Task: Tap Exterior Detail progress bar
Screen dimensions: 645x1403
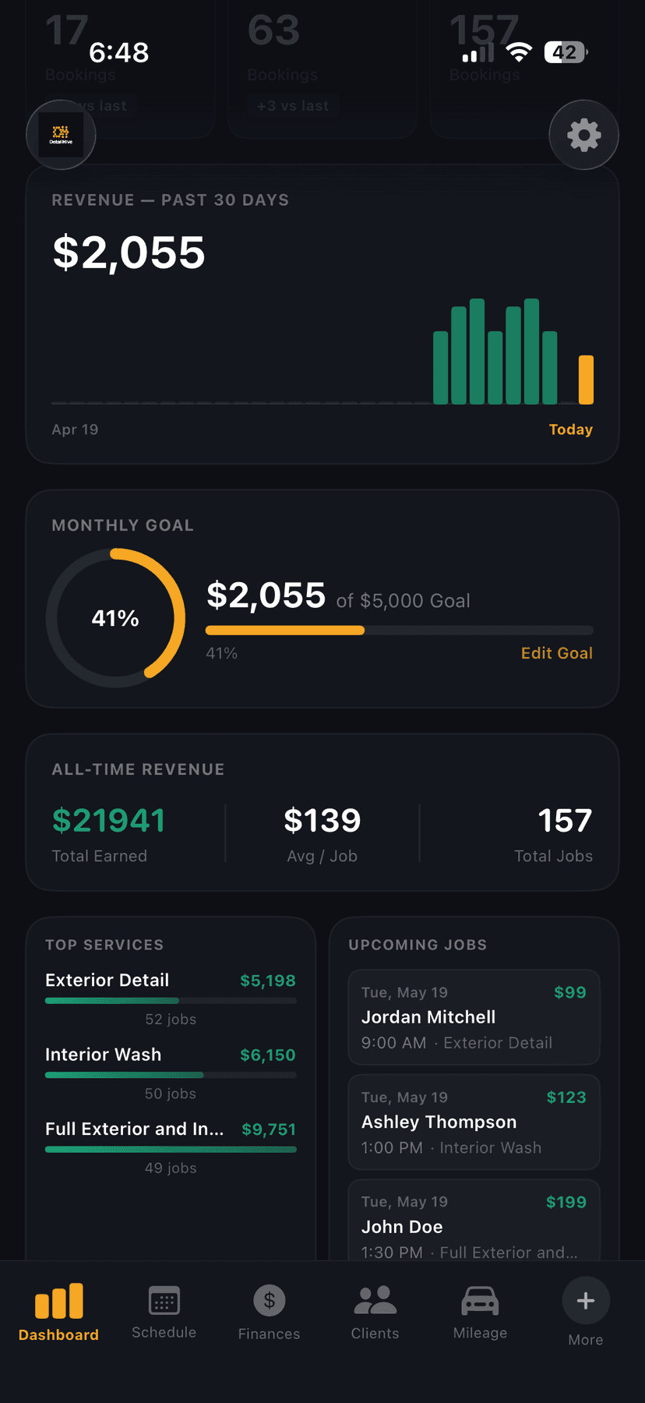Action: 171,1001
